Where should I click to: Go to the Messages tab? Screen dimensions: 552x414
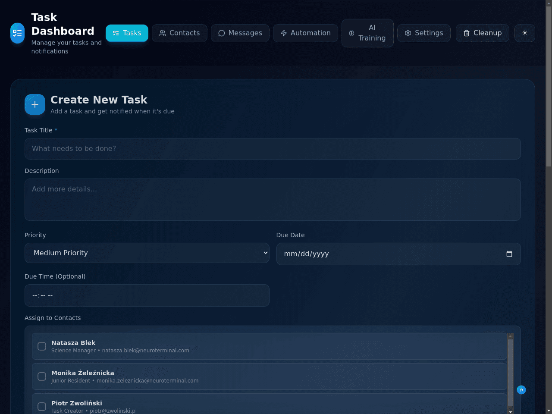(240, 33)
